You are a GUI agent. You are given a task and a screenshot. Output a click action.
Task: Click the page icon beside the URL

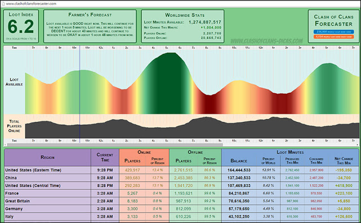(3, 4)
